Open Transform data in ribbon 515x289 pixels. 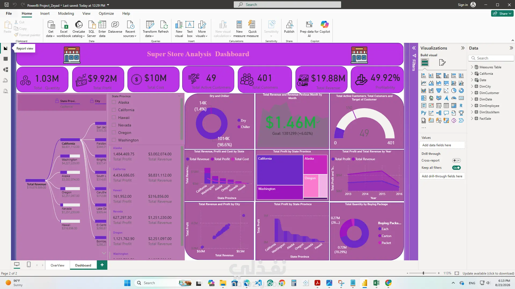150,29
